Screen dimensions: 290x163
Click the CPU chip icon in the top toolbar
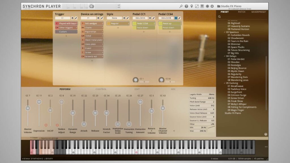tap(207, 6)
